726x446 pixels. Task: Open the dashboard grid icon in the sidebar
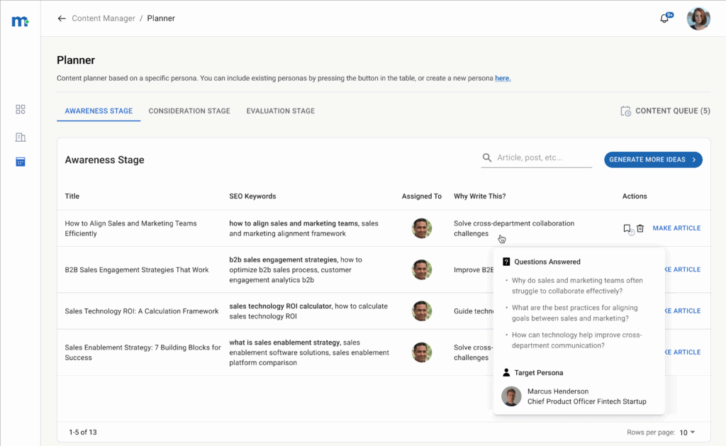pyautogui.click(x=20, y=109)
